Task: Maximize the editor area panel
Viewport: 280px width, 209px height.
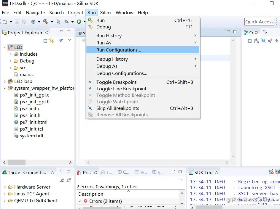Action: (235, 32)
